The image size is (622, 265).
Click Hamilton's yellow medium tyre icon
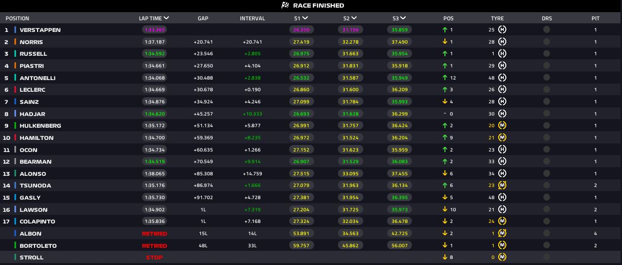click(502, 138)
